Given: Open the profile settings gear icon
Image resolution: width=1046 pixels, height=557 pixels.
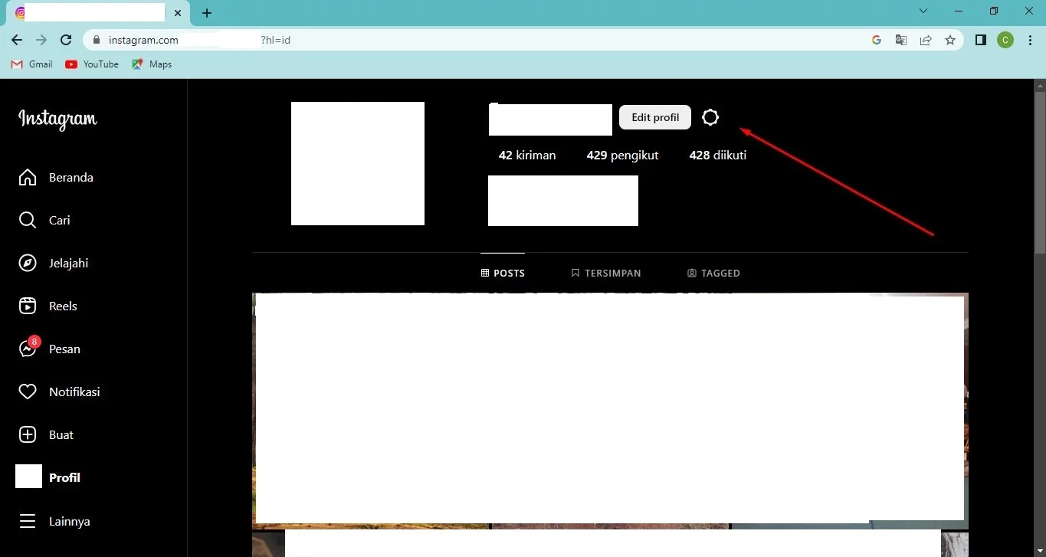Looking at the screenshot, I should [710, 117].
